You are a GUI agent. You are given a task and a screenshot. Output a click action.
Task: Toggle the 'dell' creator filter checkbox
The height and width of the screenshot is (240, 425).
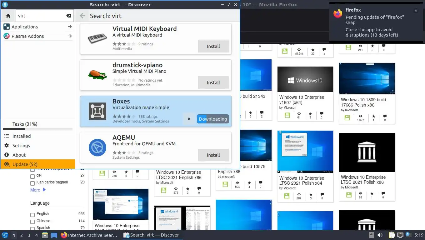(32, 176)
